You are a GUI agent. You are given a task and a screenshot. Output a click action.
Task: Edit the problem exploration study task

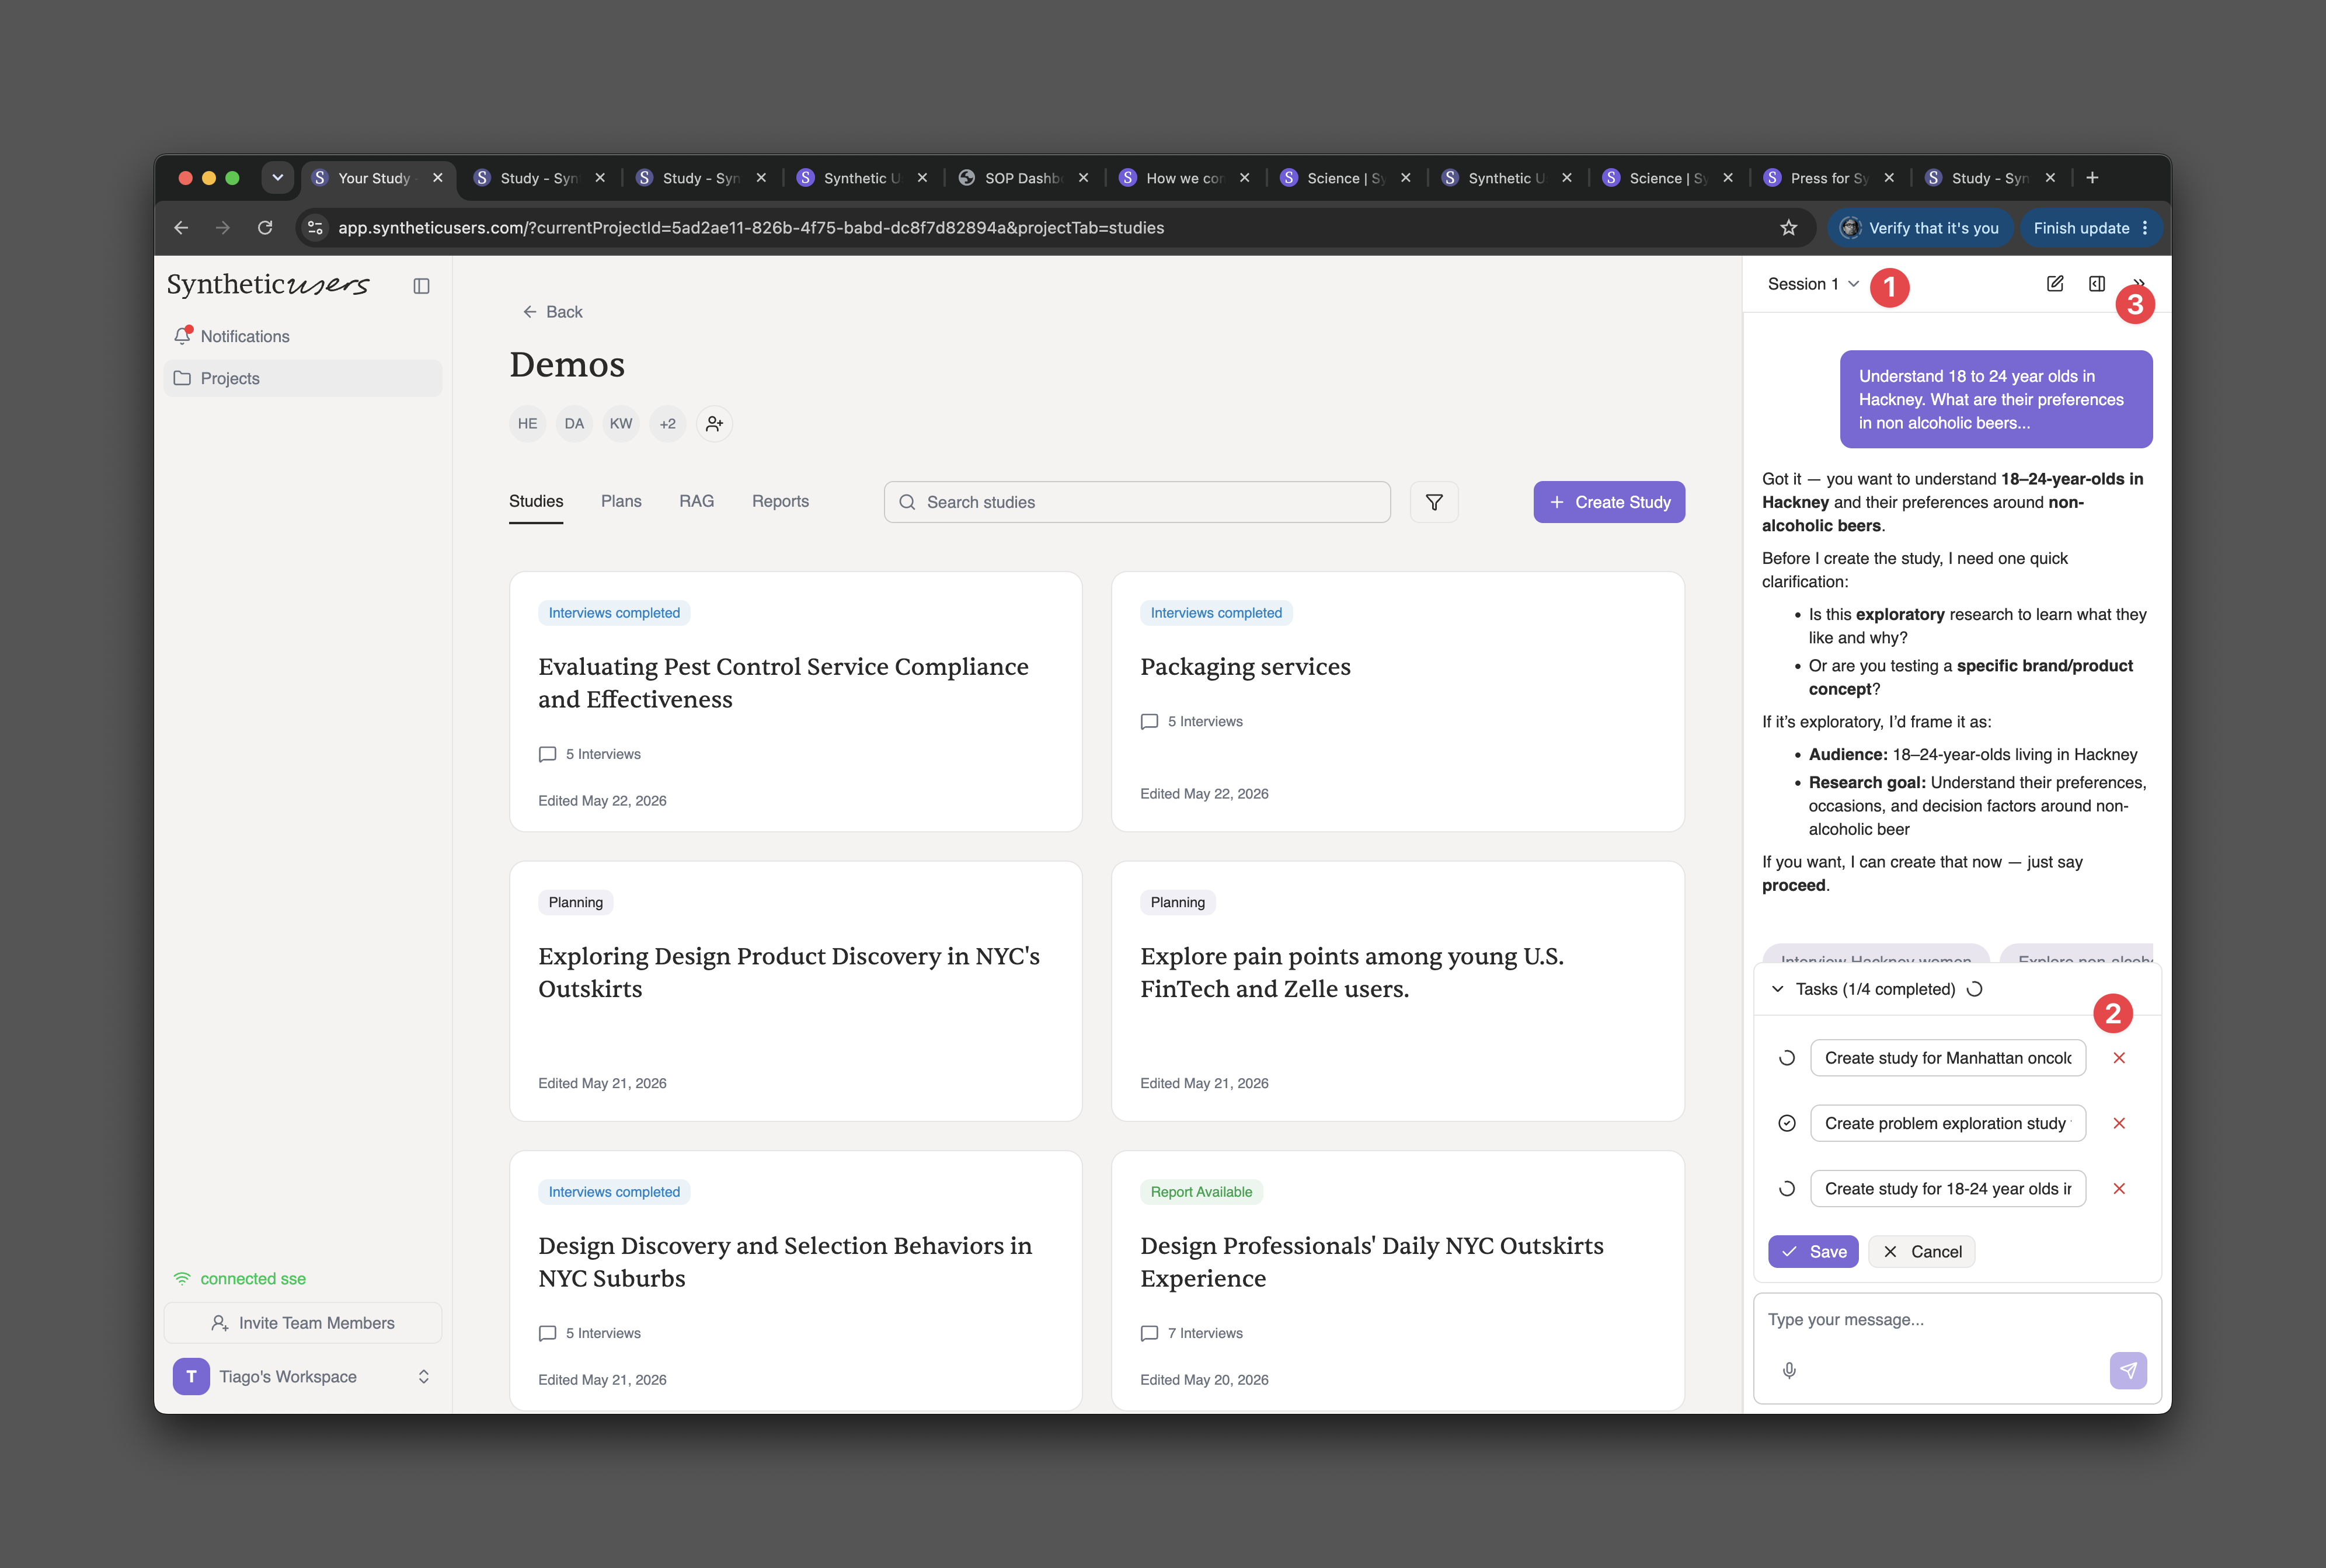tap(1947, 1123)
